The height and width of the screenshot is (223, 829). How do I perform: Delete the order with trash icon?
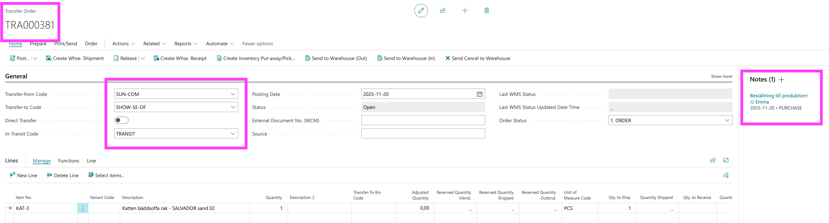[x=487, y=10]
